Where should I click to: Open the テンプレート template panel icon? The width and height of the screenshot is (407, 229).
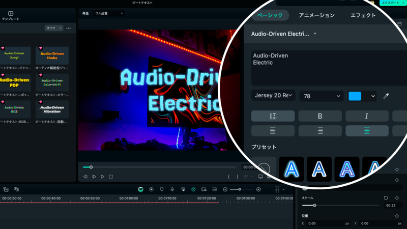11,14
